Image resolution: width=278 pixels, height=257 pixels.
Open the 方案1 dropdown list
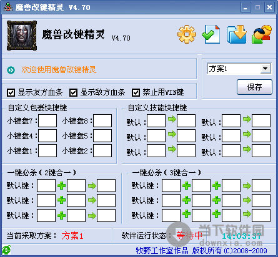(266, 69)
